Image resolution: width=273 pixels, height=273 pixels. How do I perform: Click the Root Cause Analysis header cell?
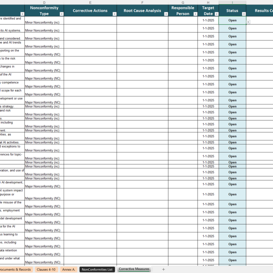[142, 11]
